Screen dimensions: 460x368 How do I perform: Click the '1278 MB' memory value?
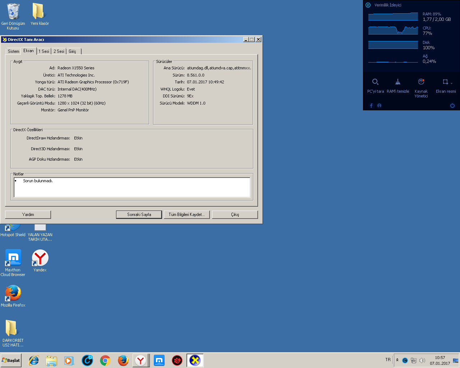click(65, 96)
